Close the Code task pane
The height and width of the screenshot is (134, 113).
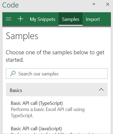(108, 4)
